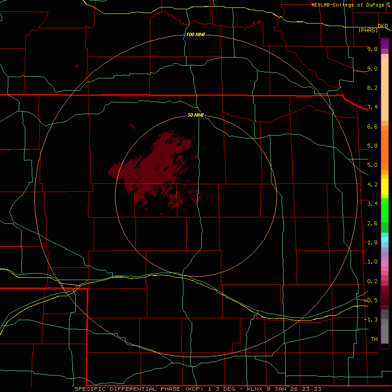Viewport: 392px width, 392px height.
Task: Pick the pale peach band of the color bar
Action: [385, 89]
